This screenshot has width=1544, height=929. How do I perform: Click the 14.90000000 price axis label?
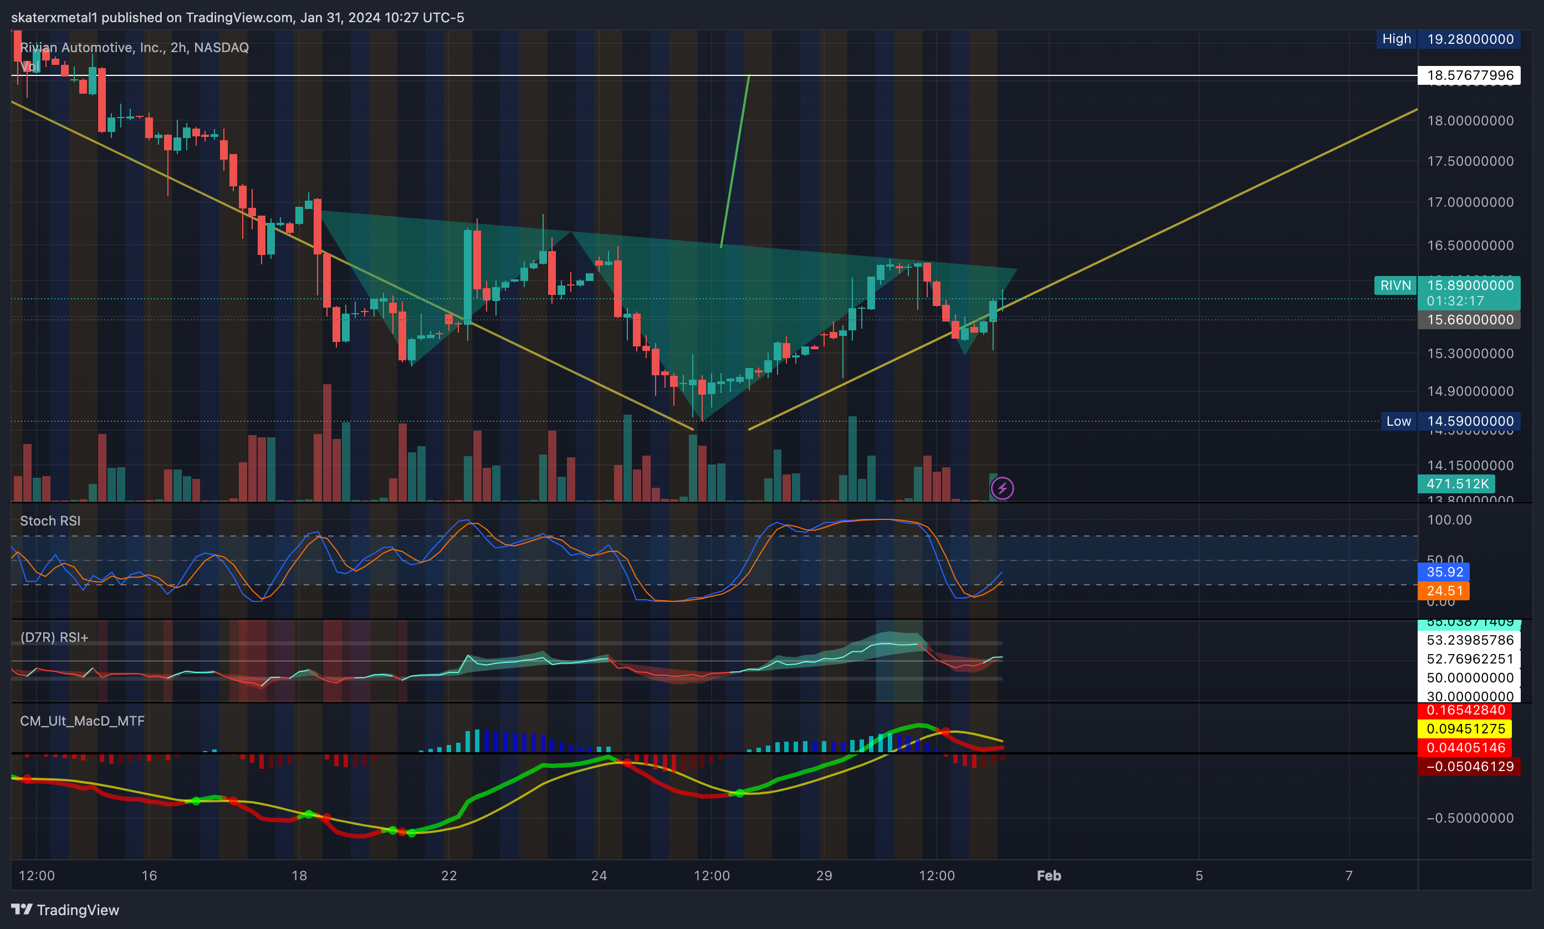[1470, 391]
